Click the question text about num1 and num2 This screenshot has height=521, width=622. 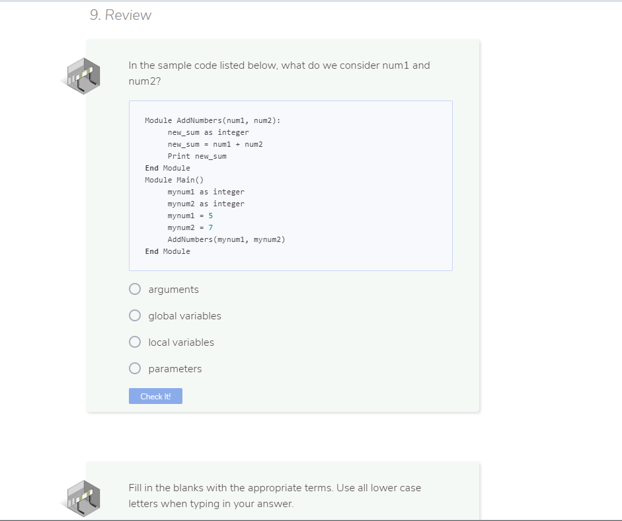click(279, 73)
